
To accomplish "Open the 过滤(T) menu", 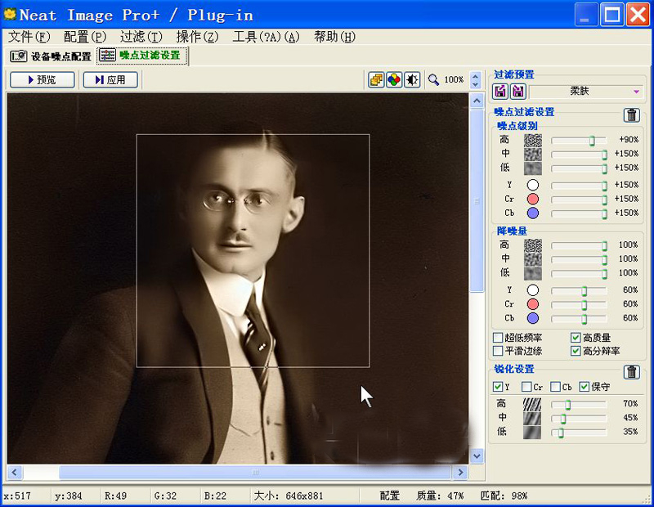I will [x=141, y=37].
